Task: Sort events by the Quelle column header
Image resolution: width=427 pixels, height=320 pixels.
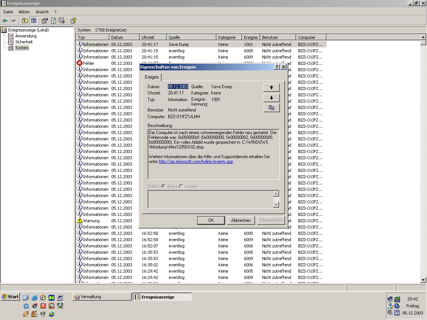Action: 191,37
